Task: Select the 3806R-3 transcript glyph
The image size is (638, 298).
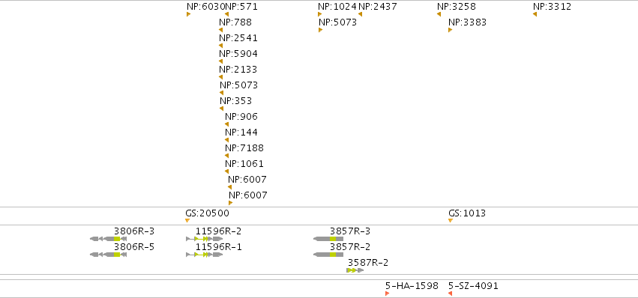Action: coord(108,239)
